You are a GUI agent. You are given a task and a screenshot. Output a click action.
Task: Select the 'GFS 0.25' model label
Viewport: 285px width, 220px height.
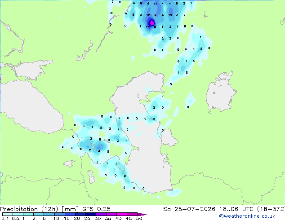[96, 209]
